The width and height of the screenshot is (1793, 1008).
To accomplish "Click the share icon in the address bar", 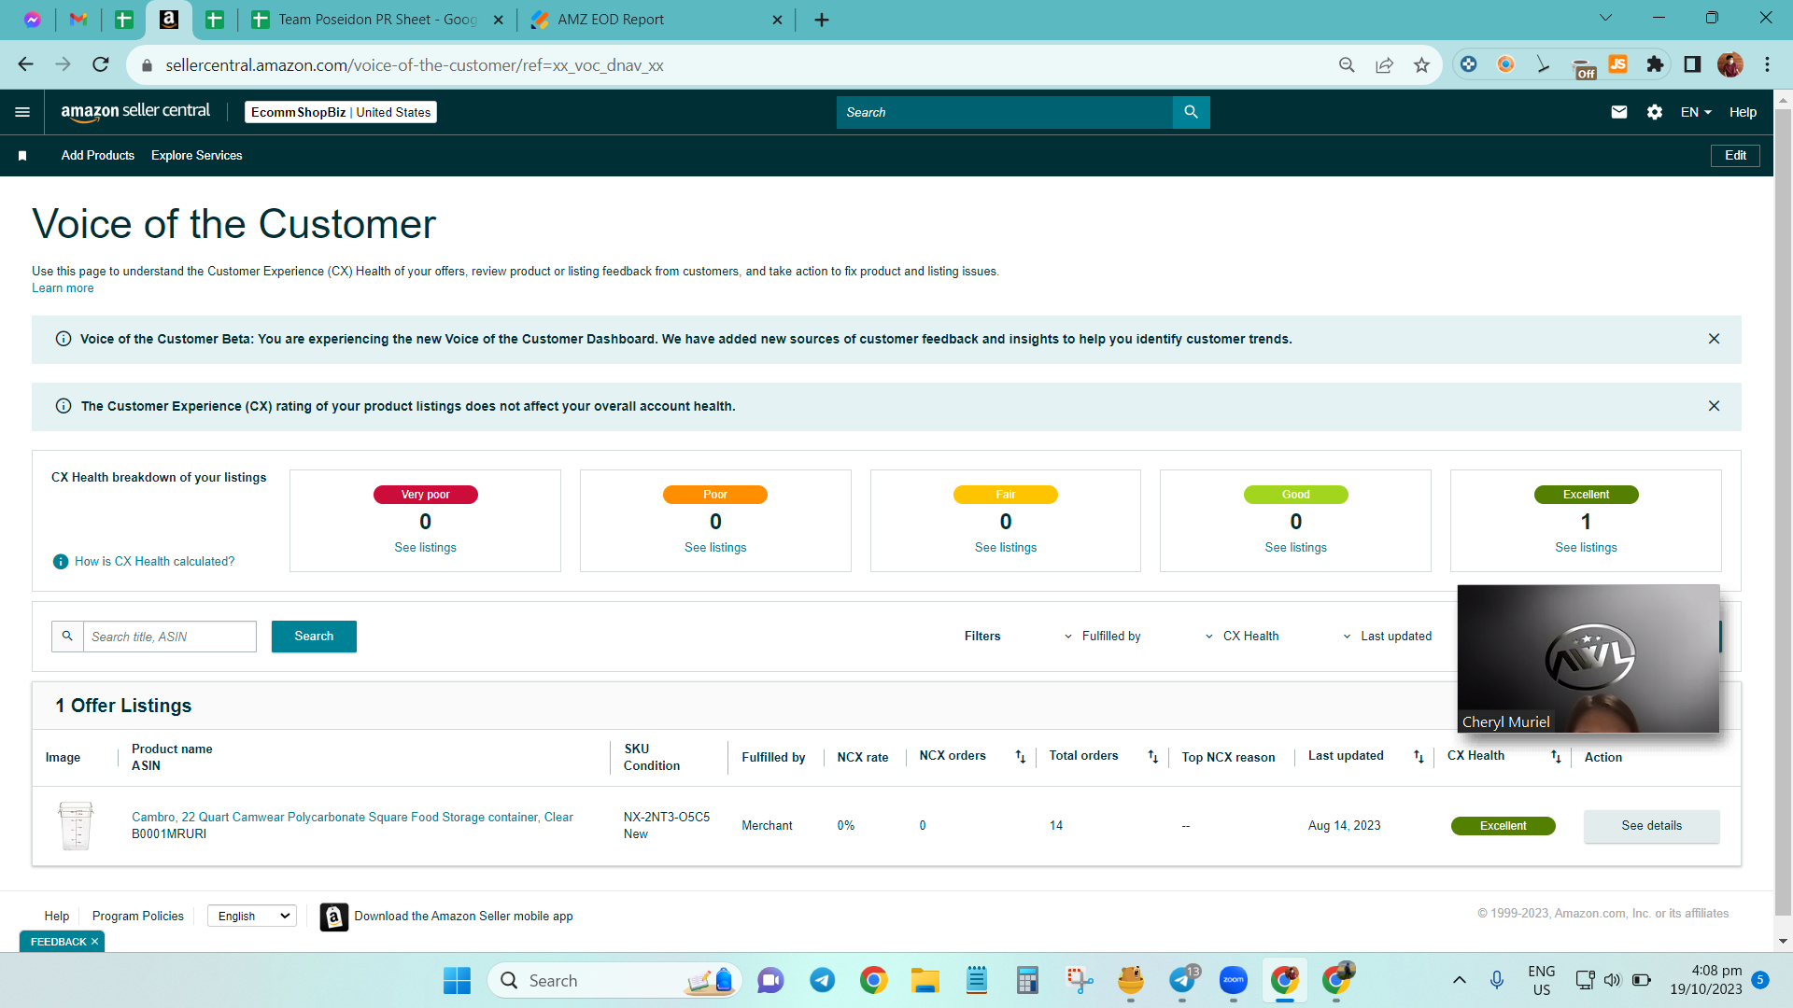I will [x=1384, y=64].
